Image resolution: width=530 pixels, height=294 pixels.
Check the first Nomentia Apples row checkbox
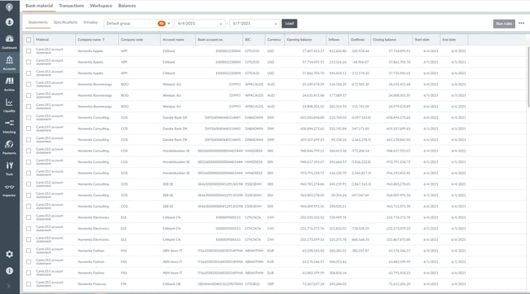click(29, 51)
